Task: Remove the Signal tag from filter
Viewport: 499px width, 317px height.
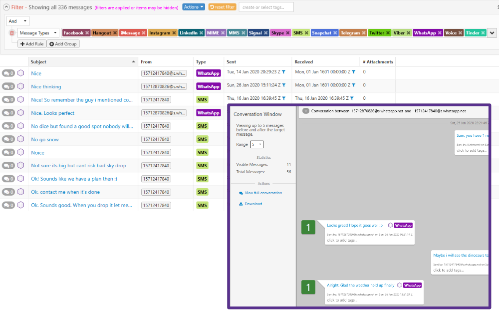Action: [x=266, y=33]
